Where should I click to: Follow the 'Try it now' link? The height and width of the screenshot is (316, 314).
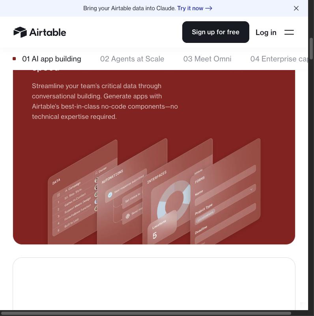pyautogui.click(x=194, y=8)
